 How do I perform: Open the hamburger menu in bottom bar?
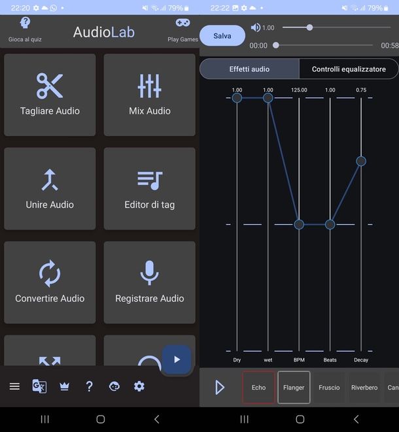point(14,386)
